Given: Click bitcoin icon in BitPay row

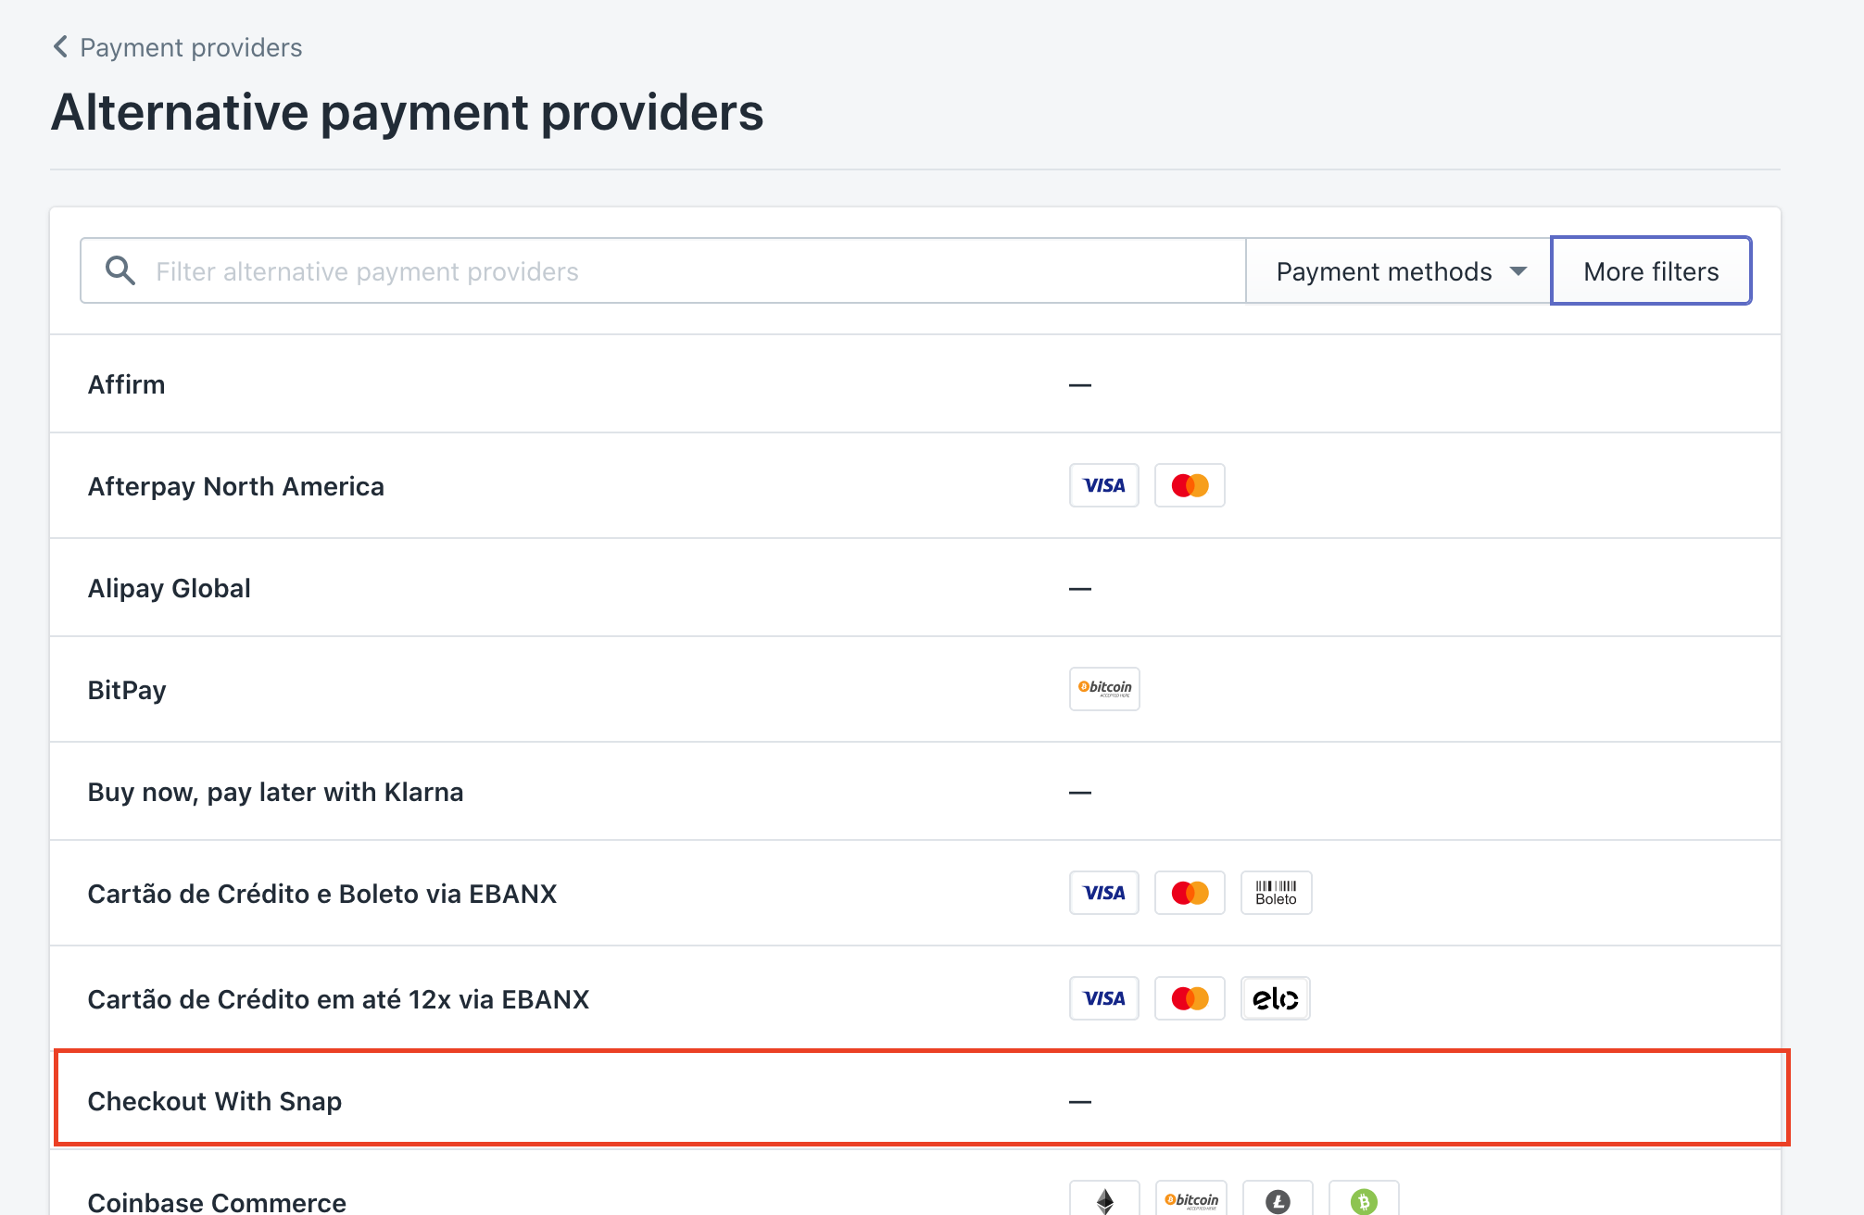Looking at the screenshot, I should 1104,689.
